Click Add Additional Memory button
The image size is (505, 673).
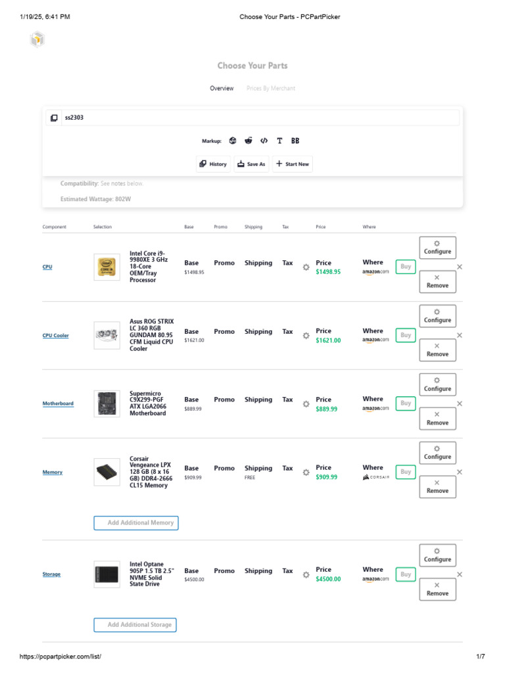tap(136, 522)
